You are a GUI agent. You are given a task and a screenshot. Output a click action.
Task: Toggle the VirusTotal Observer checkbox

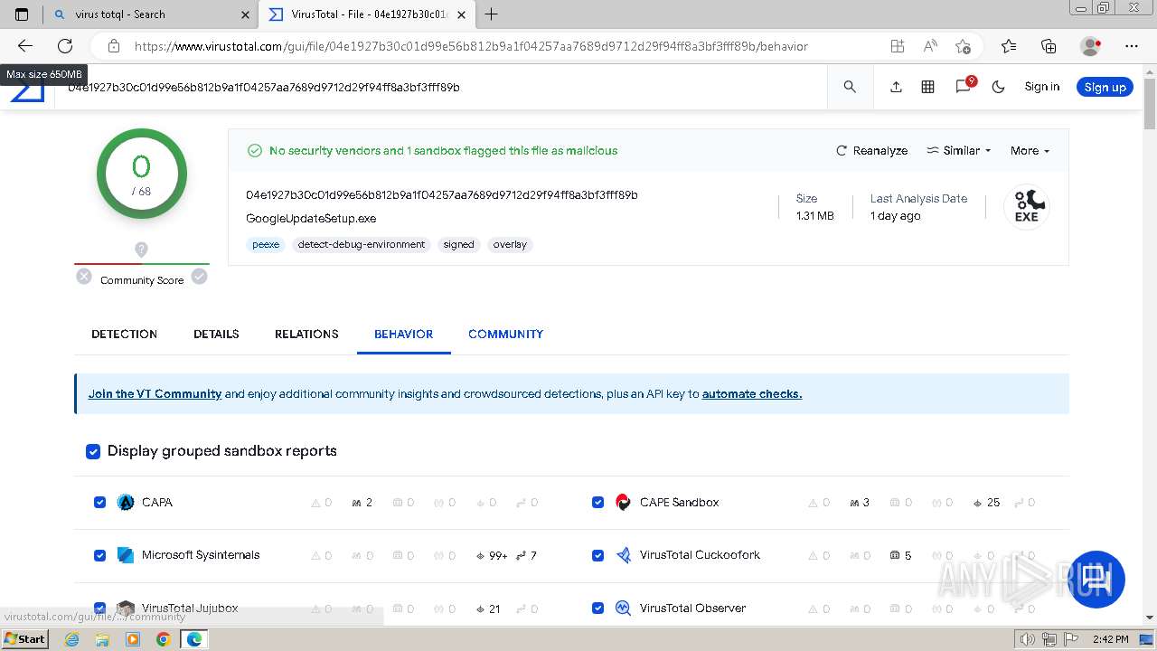[x=597, y=609]
